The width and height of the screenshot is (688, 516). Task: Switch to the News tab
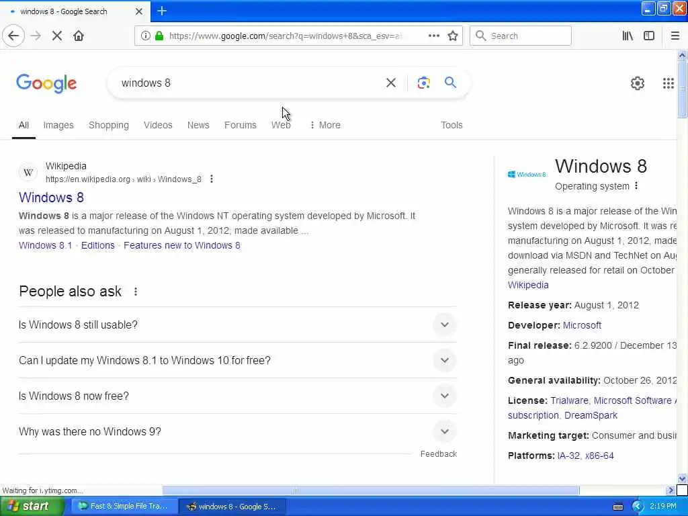click(198, 125)
